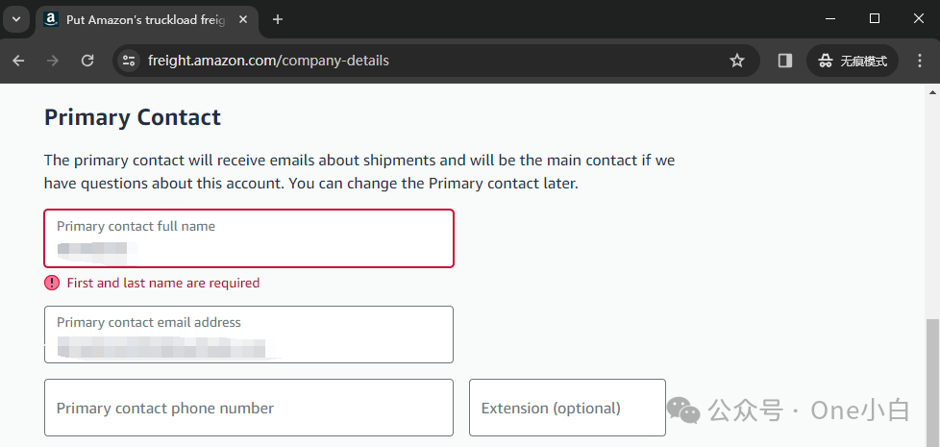940x447 pixels.
Task: Focus the Primary contact phone number field
Action: point(249,408)
